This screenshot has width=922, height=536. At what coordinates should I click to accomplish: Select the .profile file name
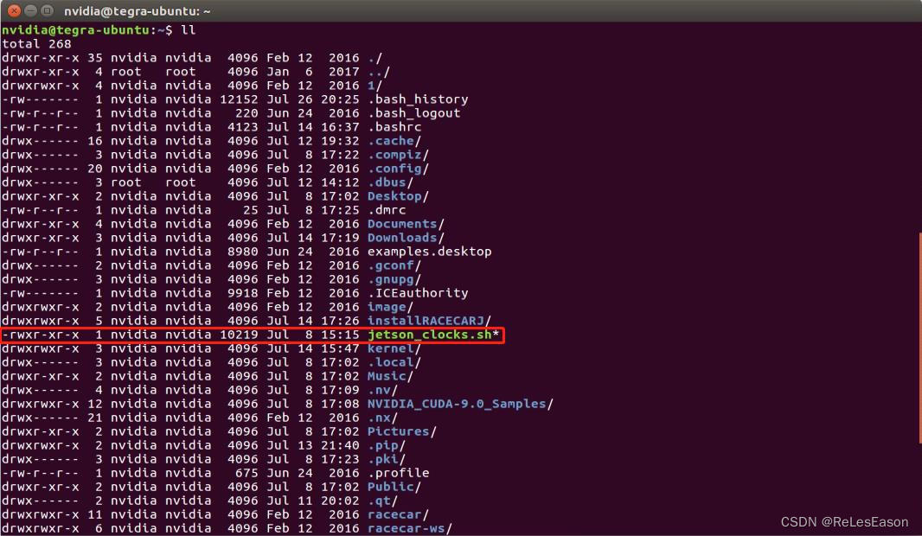coord(399,473)
